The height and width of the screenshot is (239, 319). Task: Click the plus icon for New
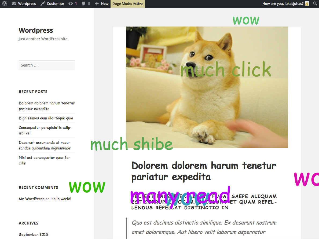click(x=97, y=4)
